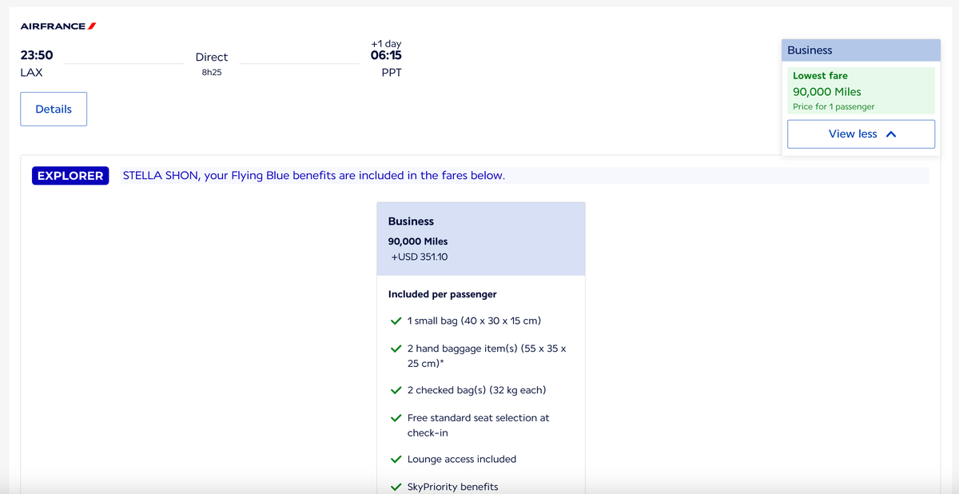Click the Air France logo
Viewport: 959px width, 494px height.
(58, 26)
